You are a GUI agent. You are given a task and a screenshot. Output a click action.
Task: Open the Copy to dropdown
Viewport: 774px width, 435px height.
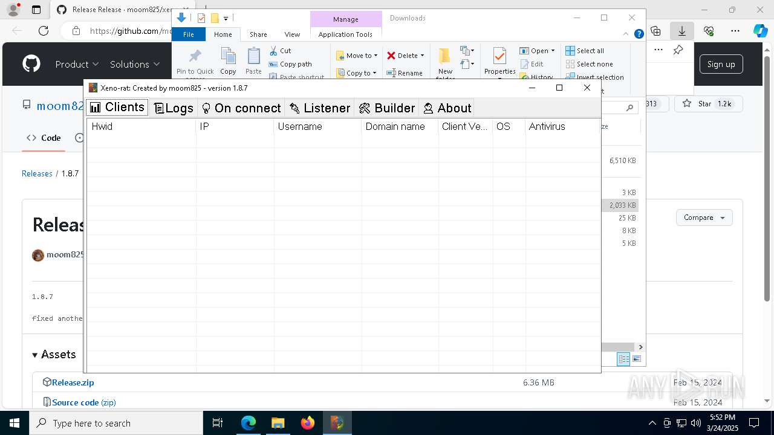pyautogui.click(x=357, y=73)
